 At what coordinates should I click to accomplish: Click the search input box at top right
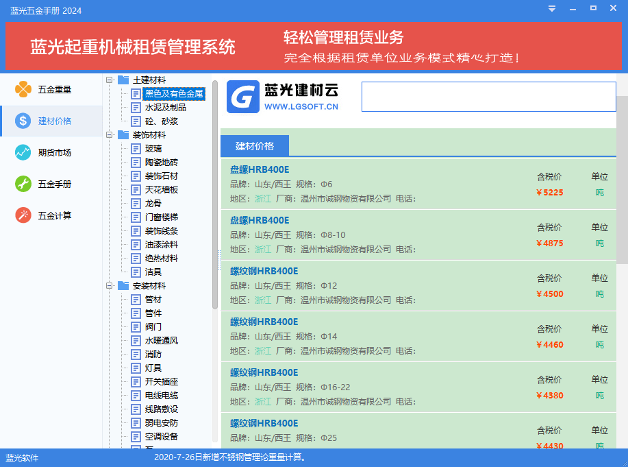coord(489,97)
